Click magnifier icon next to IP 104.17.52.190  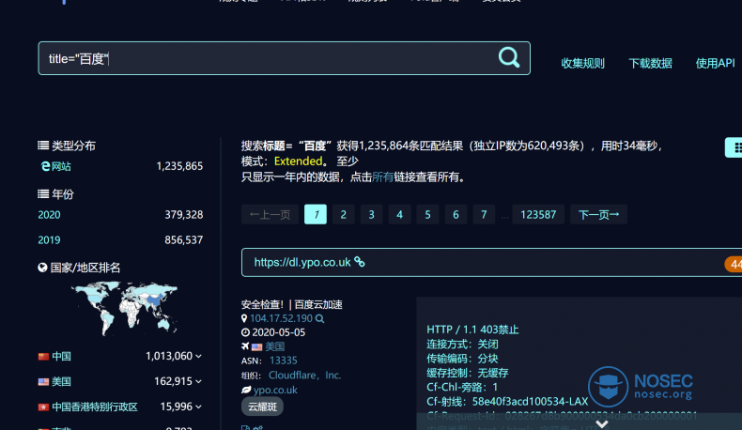320,319
